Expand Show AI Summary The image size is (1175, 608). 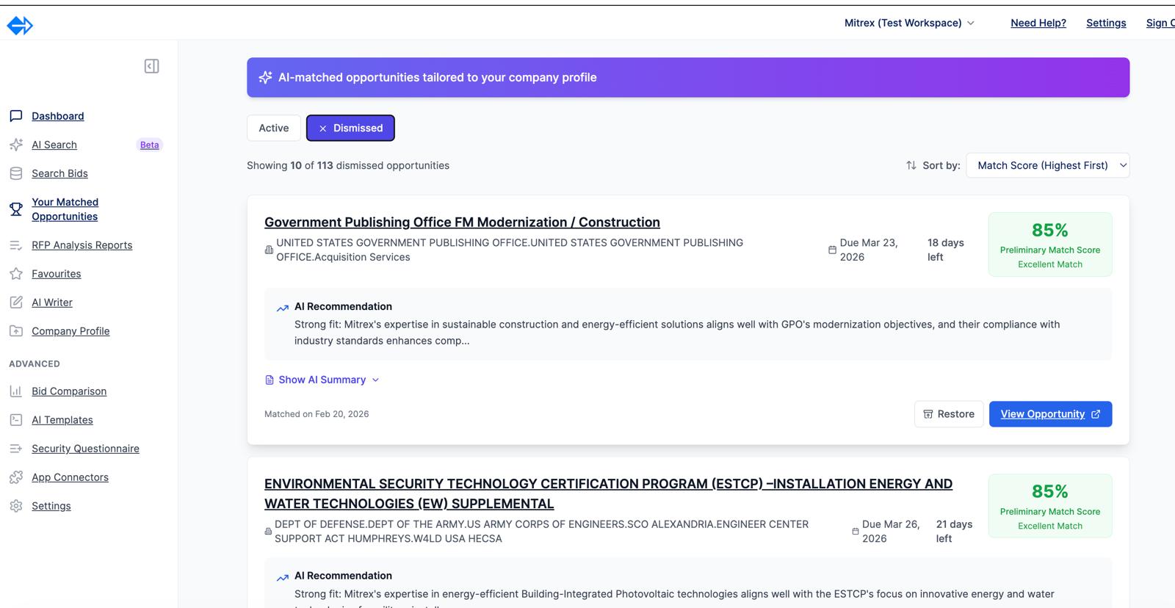coord(322,380)
